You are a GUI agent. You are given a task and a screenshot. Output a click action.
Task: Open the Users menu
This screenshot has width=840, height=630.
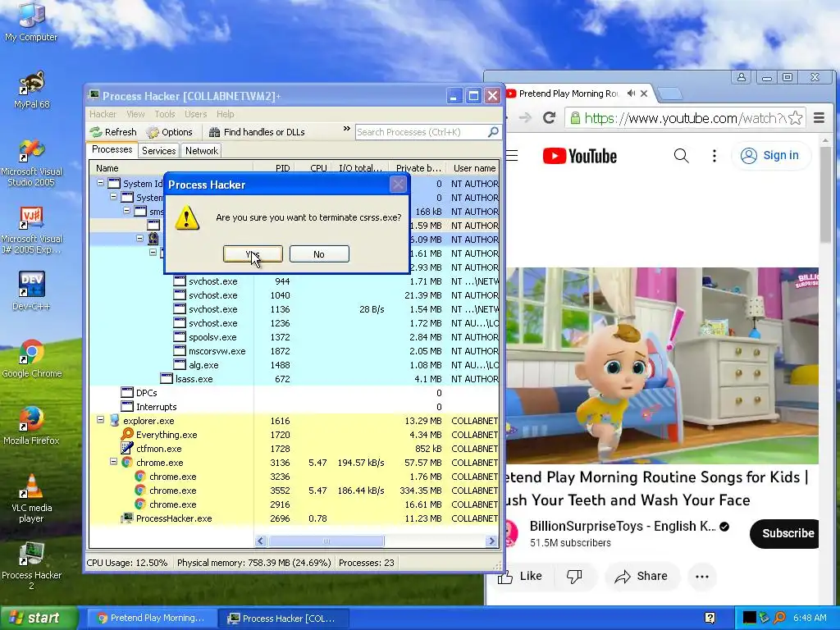(x=195, y=114)
